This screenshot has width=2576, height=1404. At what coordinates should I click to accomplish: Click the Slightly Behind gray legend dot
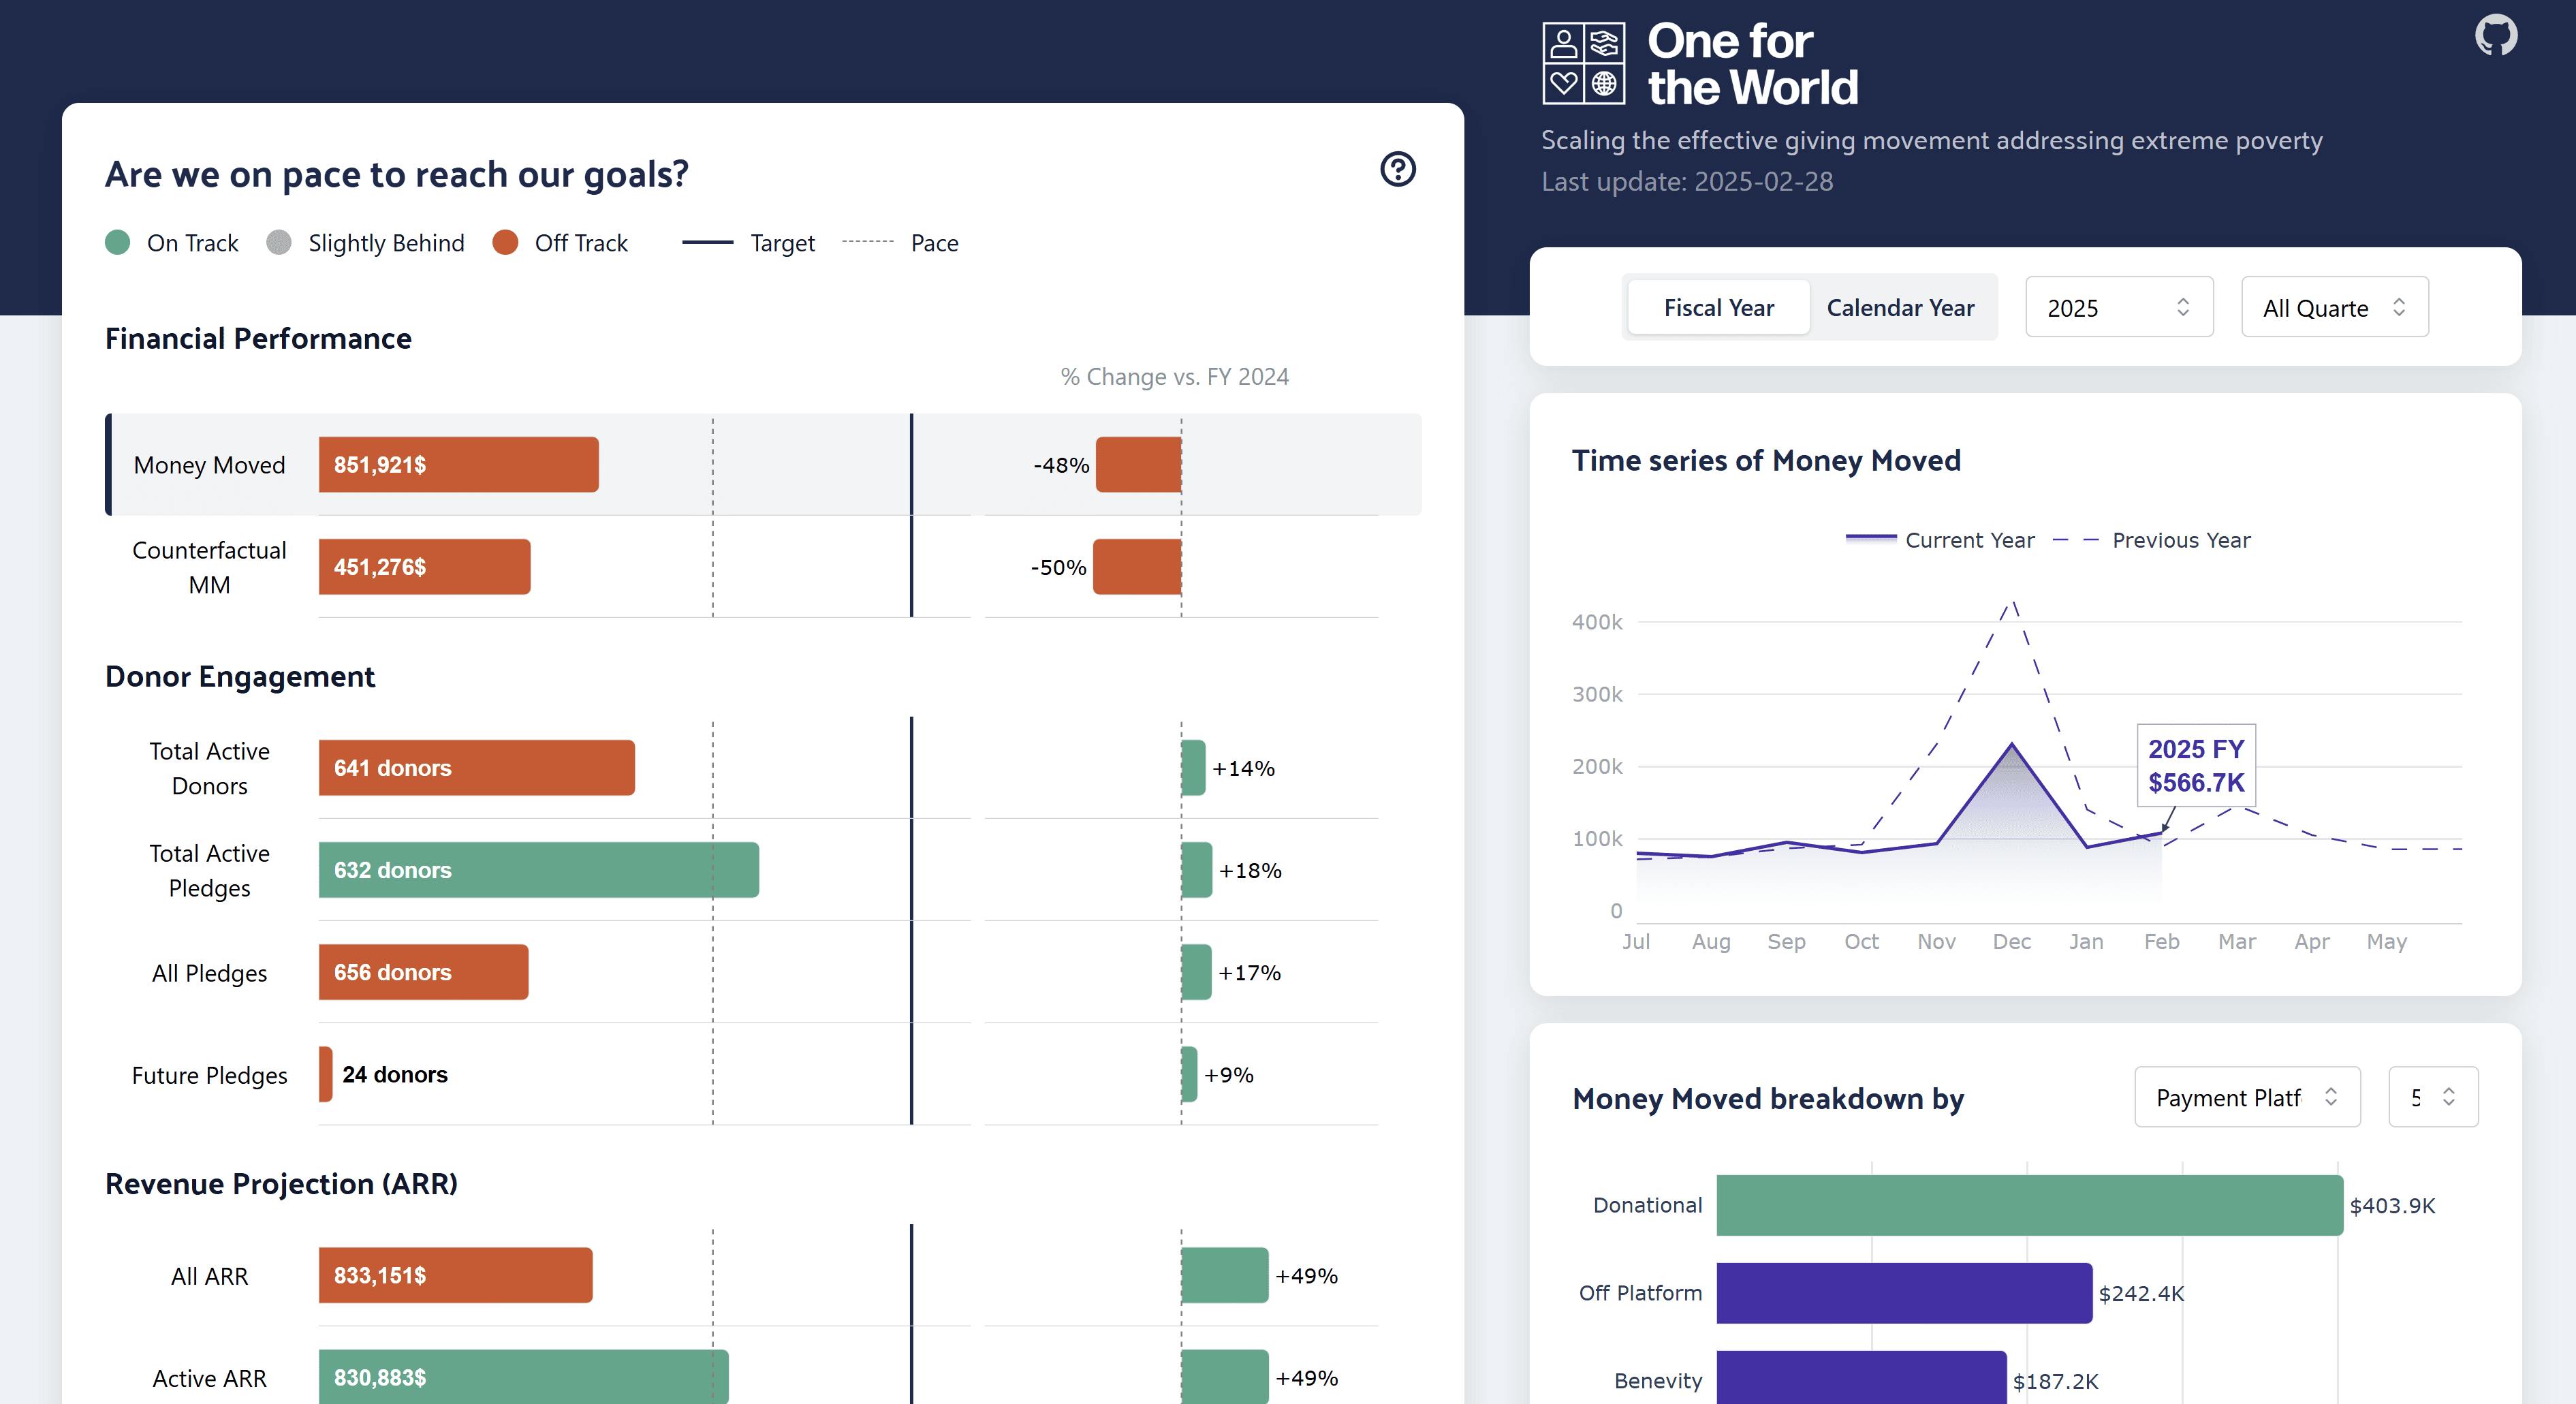pyautogui.click(x=279, y=243)
